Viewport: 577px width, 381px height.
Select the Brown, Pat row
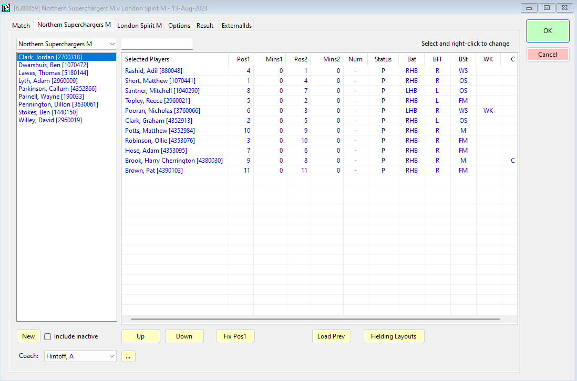pyautogui.click(x=320, y=171)
